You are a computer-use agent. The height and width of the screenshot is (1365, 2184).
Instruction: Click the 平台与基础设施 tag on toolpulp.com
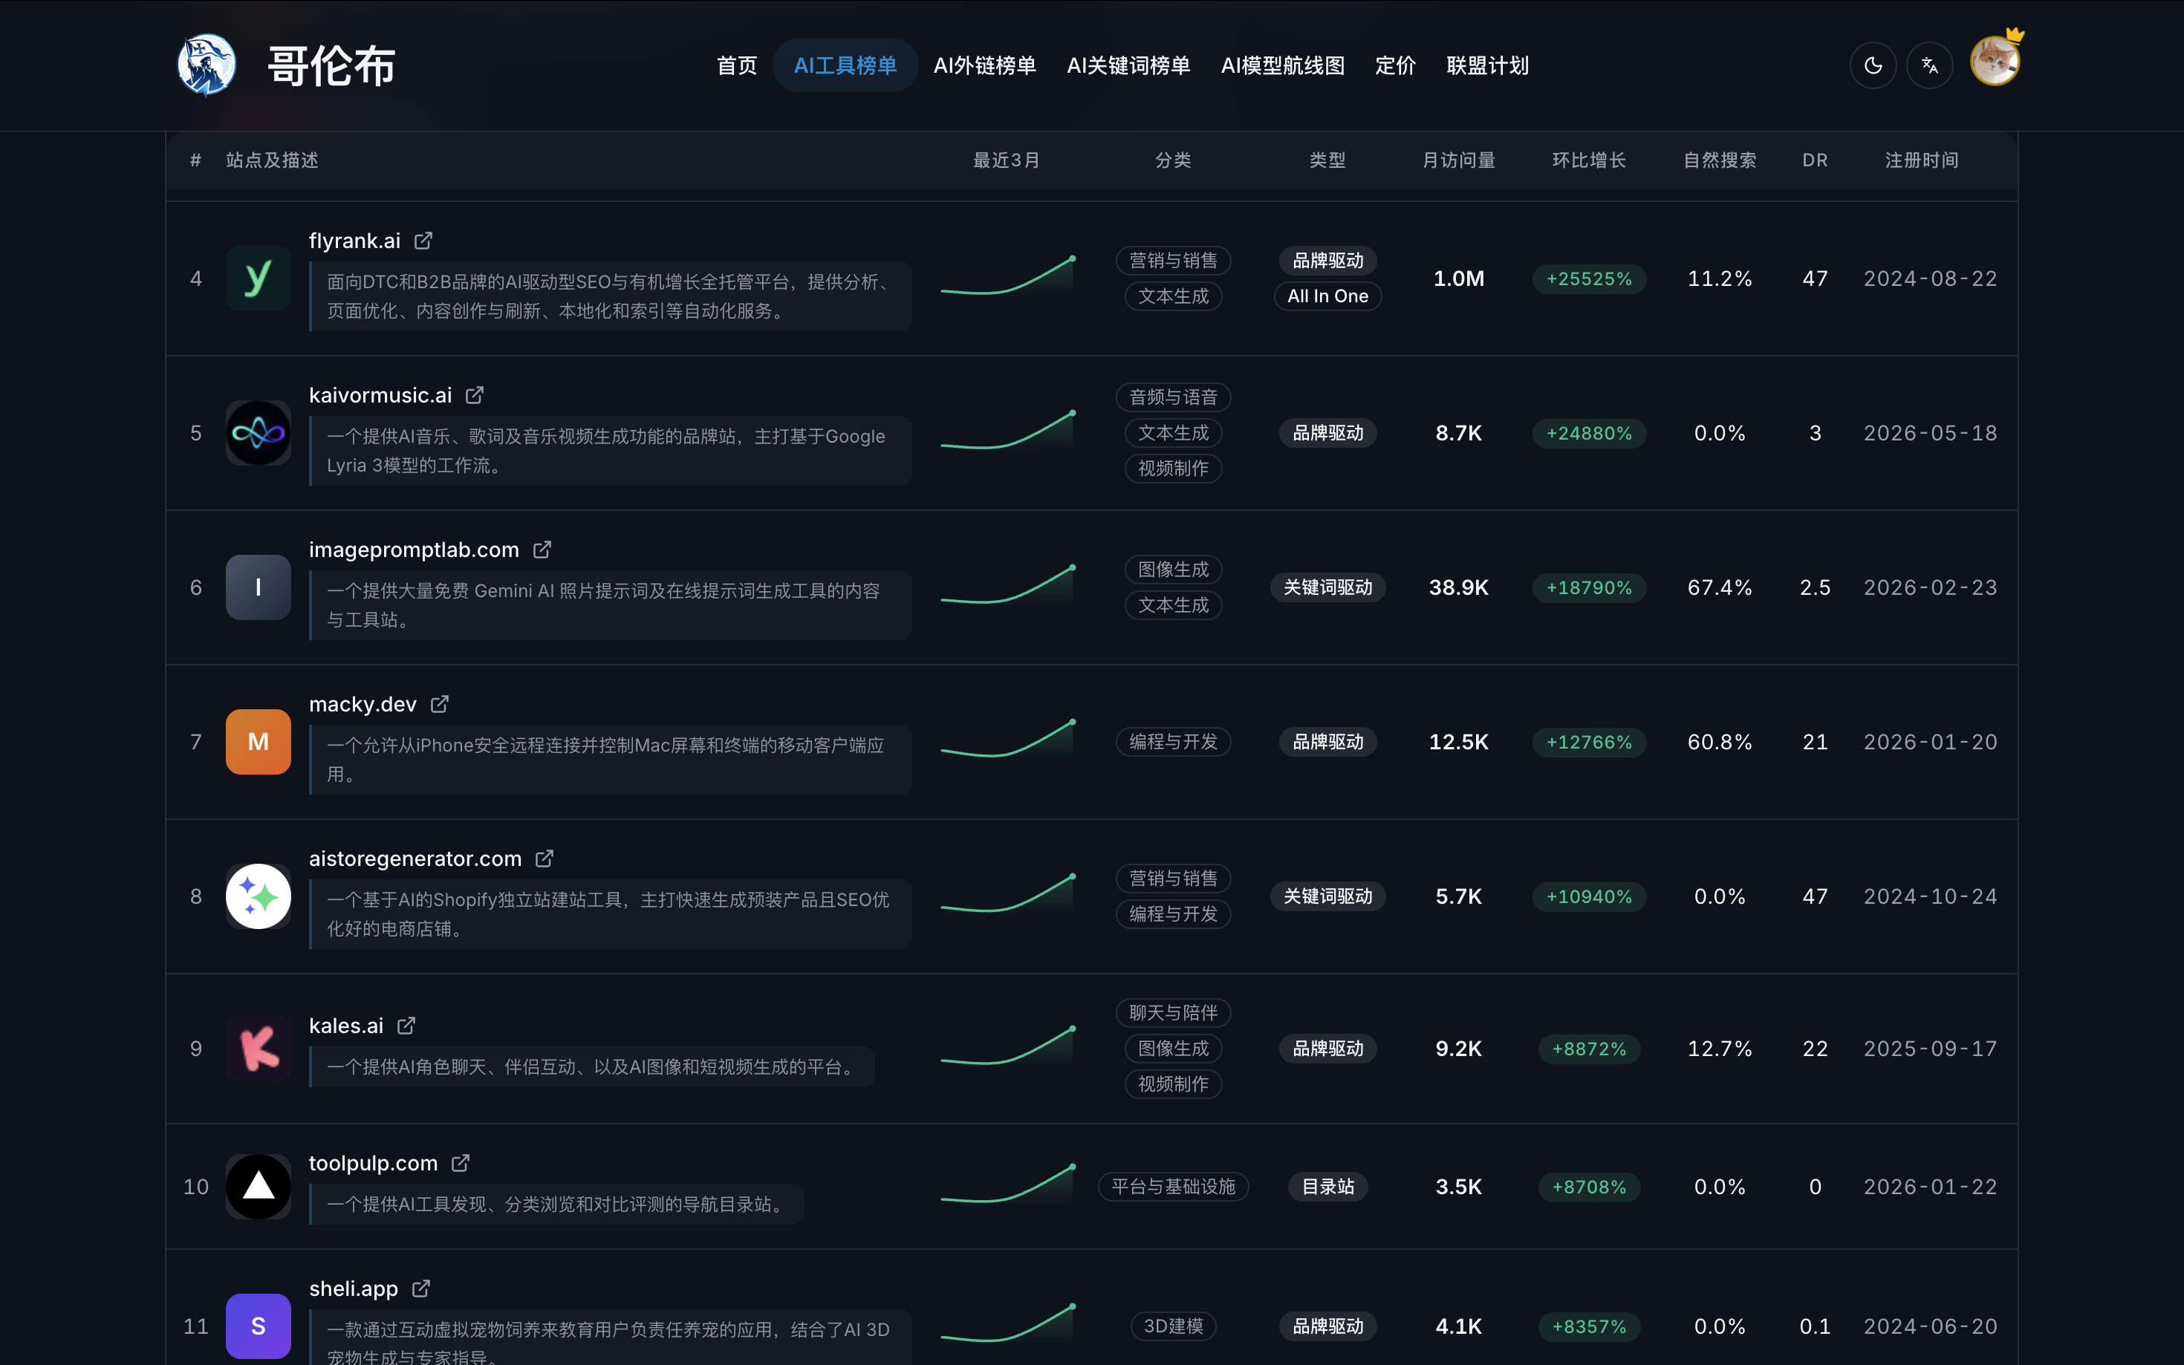1173,1186
